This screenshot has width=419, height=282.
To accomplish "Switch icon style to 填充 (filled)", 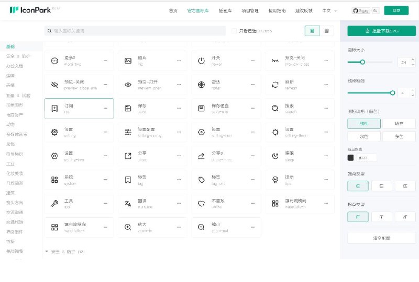I will (399, 124).
